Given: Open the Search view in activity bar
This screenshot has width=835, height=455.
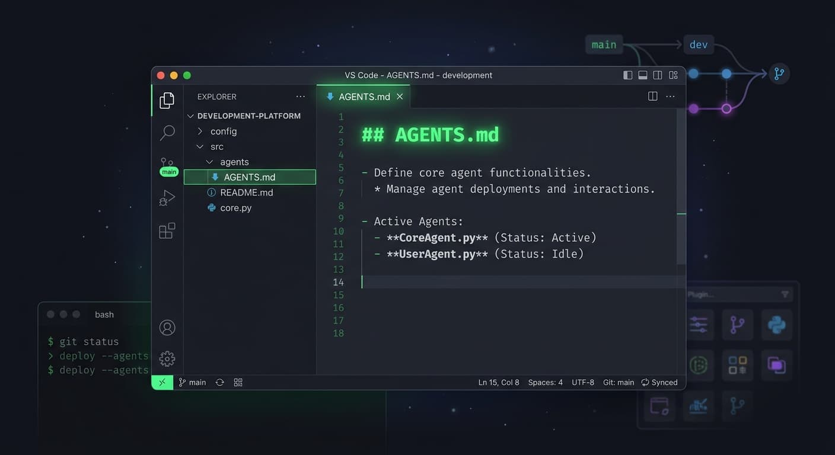Looking at the screenshot, I should click(167, 133).
